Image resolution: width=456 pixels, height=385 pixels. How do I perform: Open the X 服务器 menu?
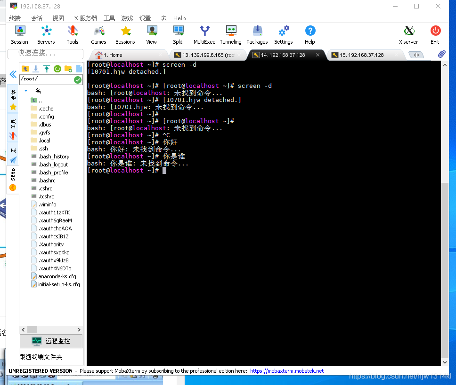click(x=86, y=18)
